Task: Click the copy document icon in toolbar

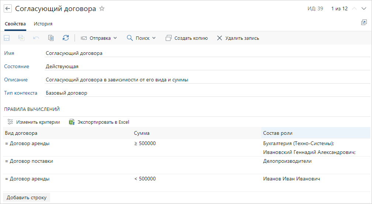Action: [x=51, y=38]
